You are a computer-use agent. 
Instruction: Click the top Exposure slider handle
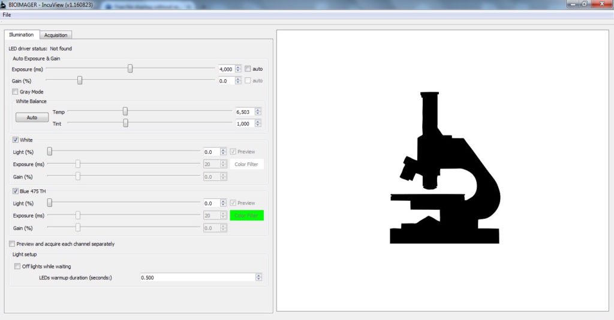tap(130, 69)
